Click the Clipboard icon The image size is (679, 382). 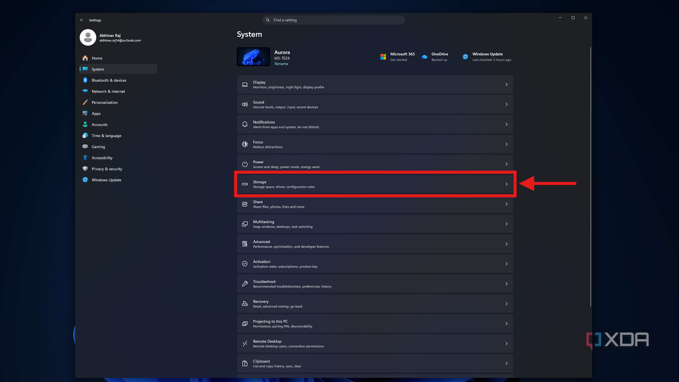[245, 364]
